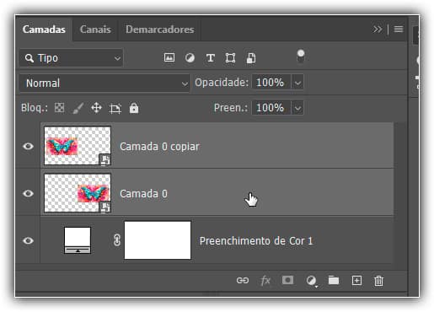Select the Camadas tab

44,30
